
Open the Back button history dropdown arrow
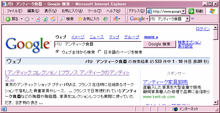22,19
